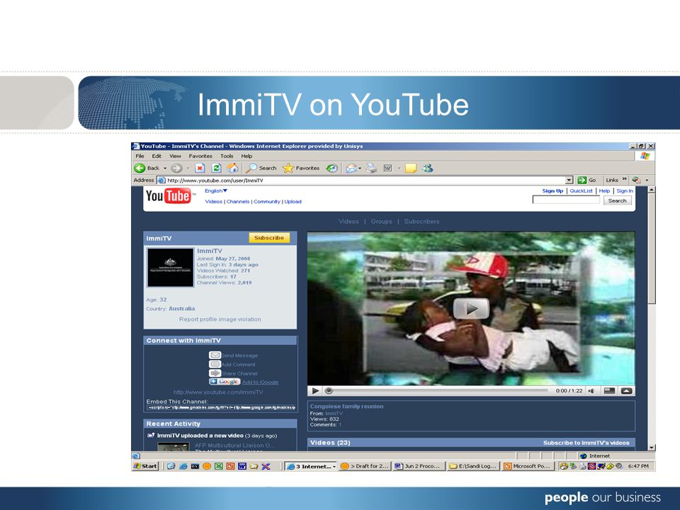Open the View menu

(x=175, y=156)
